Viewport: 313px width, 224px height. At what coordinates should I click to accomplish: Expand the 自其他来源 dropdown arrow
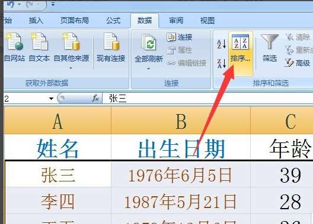(x=71, y=68)
